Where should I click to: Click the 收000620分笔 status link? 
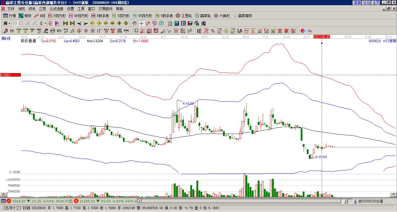click(x=371, y=201)
